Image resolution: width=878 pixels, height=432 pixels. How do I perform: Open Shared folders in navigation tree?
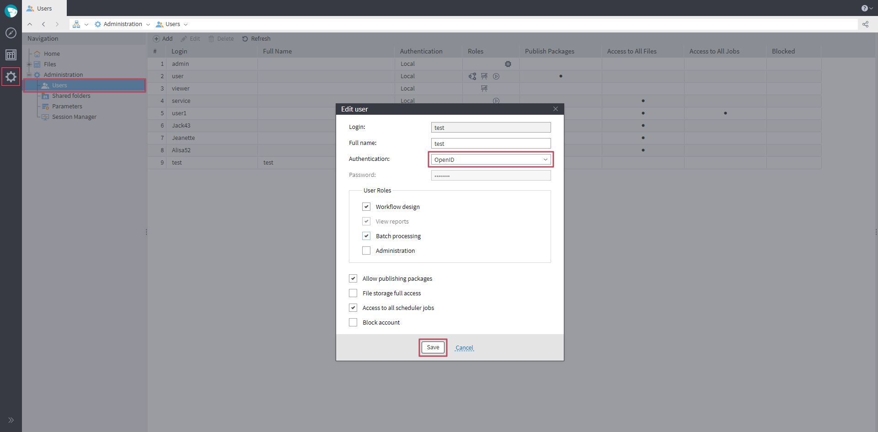tap(71, 96)
